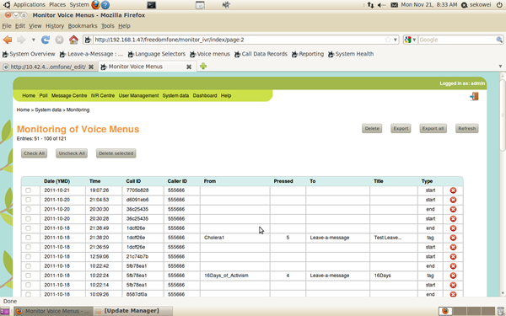Click the Delete selected button
506x316 pixels.
[116, 153]
